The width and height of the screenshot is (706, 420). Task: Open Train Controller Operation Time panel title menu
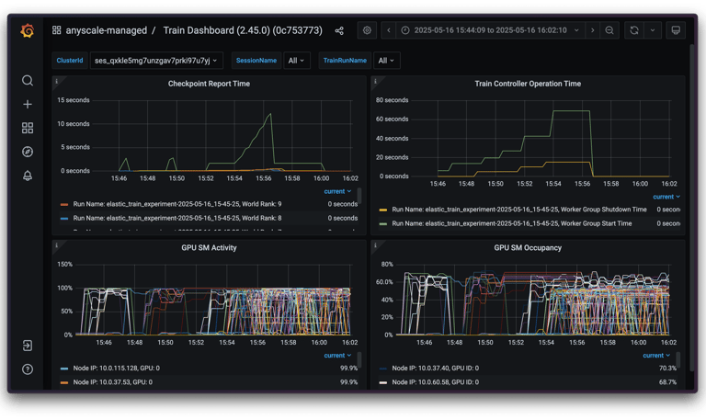point(528,84)
